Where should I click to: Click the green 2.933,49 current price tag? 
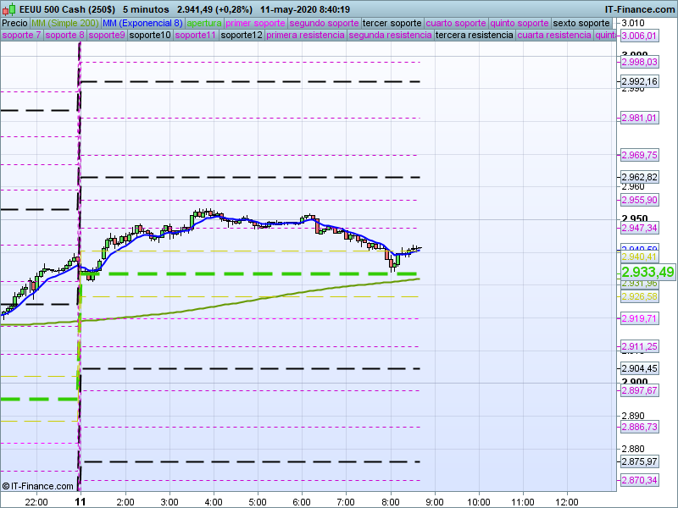pos(647,272)
